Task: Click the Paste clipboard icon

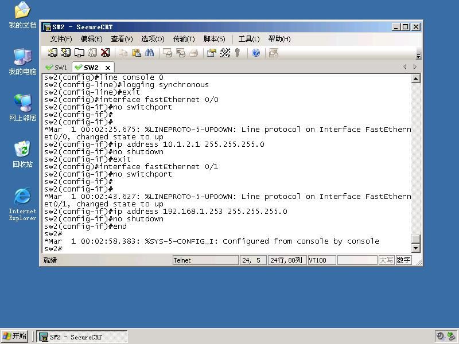Action: 136,53
